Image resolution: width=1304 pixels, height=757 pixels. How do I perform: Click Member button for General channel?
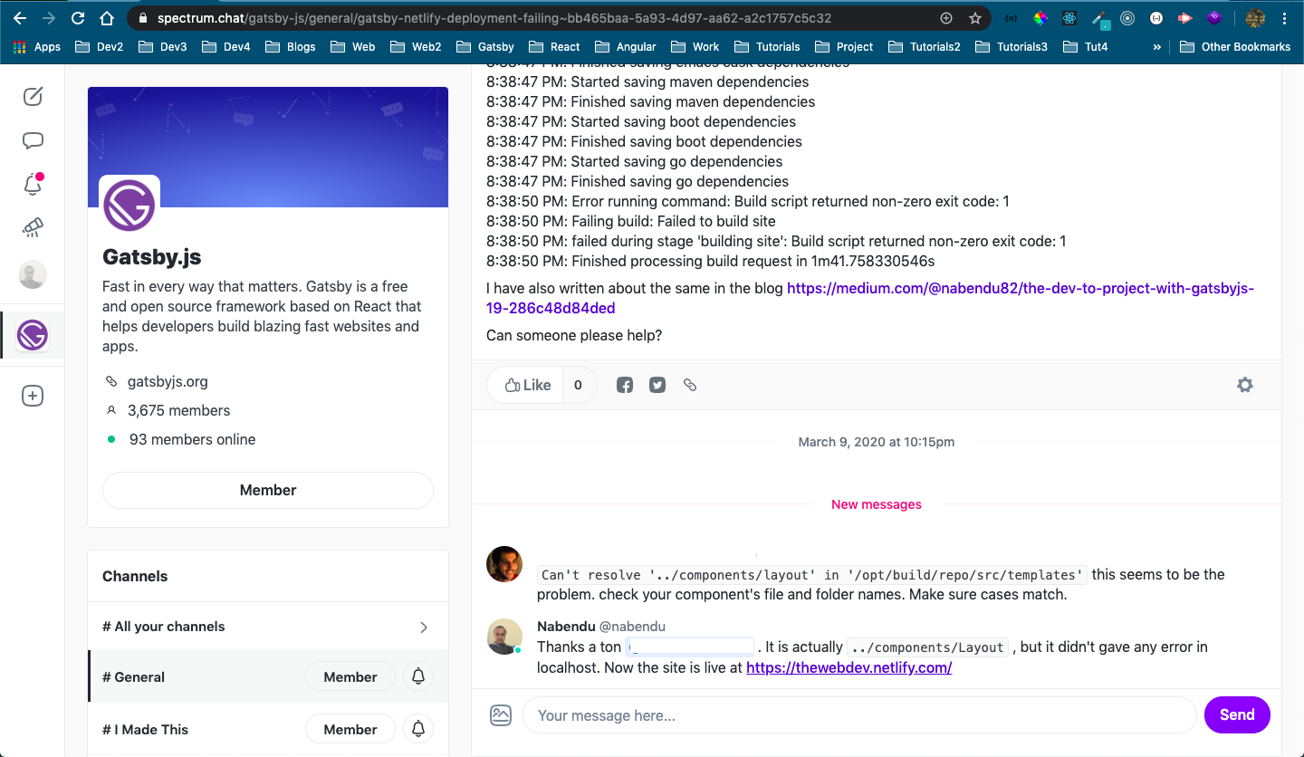[350, 676]
